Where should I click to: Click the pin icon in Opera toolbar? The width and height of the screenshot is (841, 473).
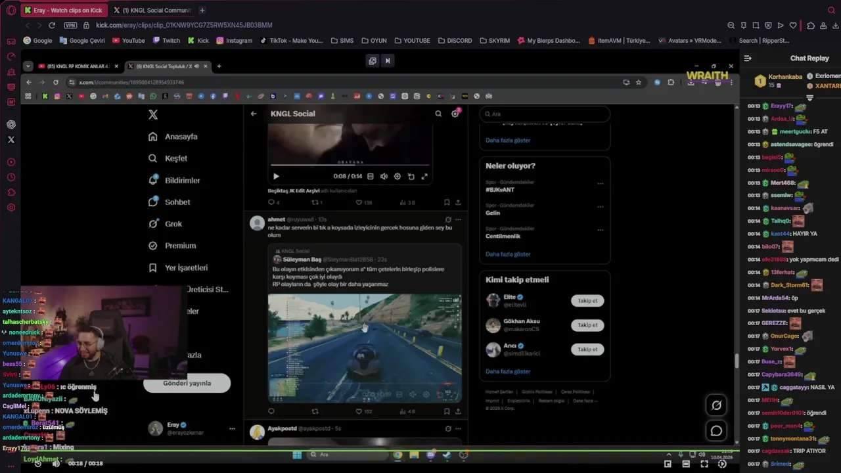[743, 26]
